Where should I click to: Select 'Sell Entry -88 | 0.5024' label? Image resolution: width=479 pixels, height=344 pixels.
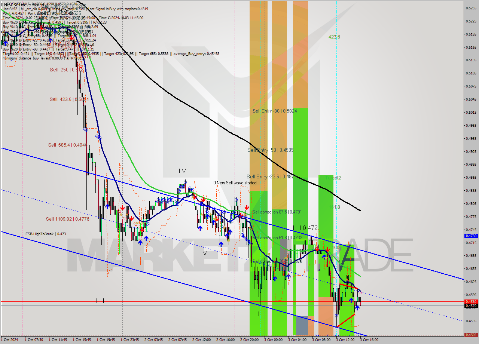click(275, 111)
